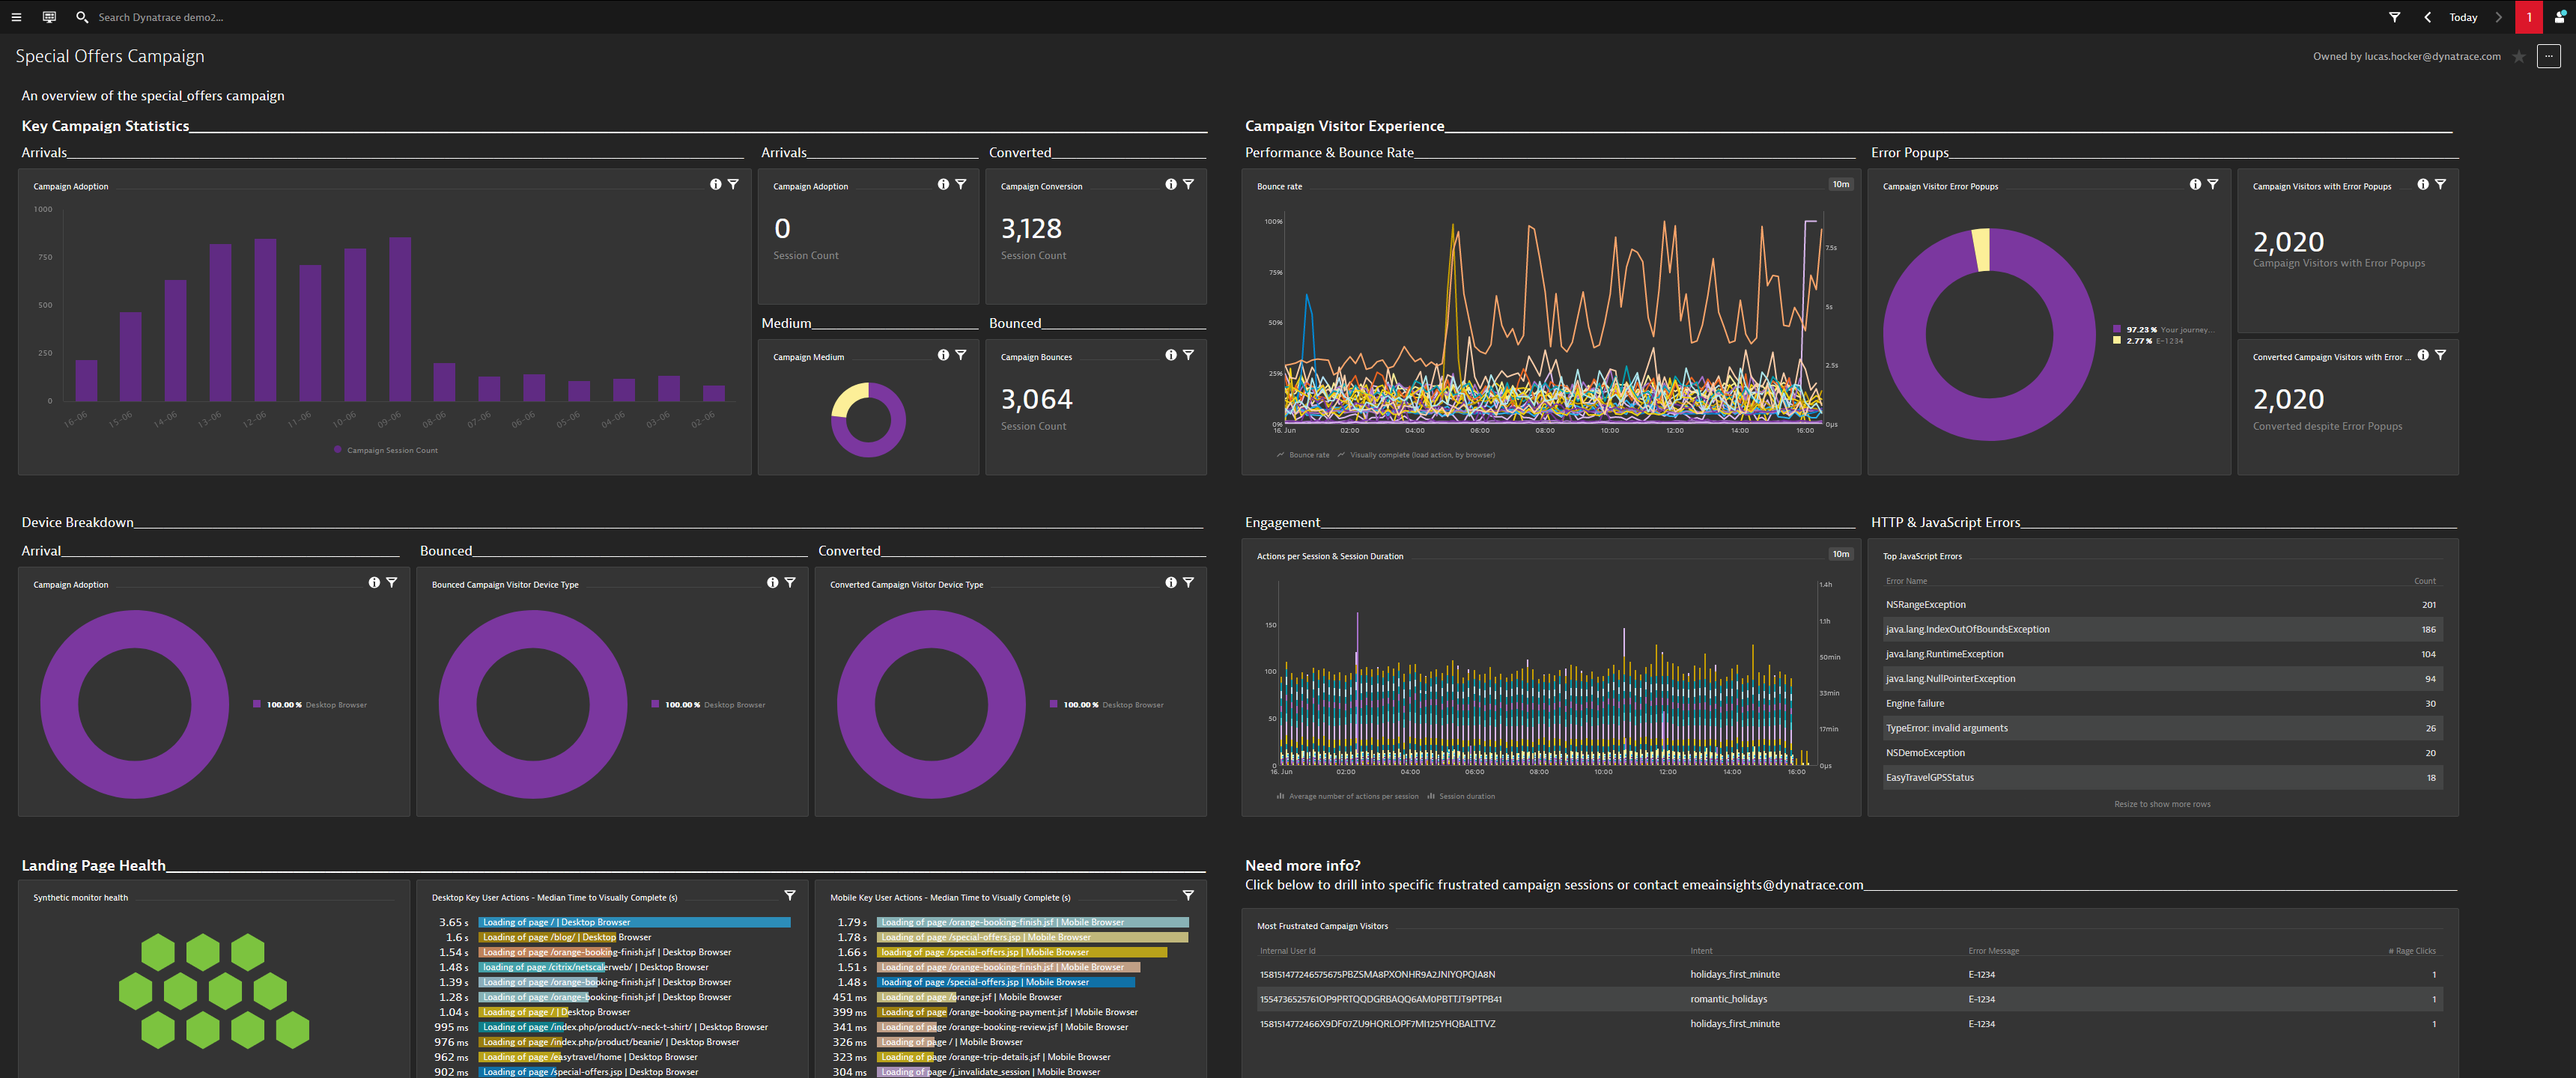
Task: Click the filter icon on Mobile Key User Actions panel
Action: (x=1188, y=895)
